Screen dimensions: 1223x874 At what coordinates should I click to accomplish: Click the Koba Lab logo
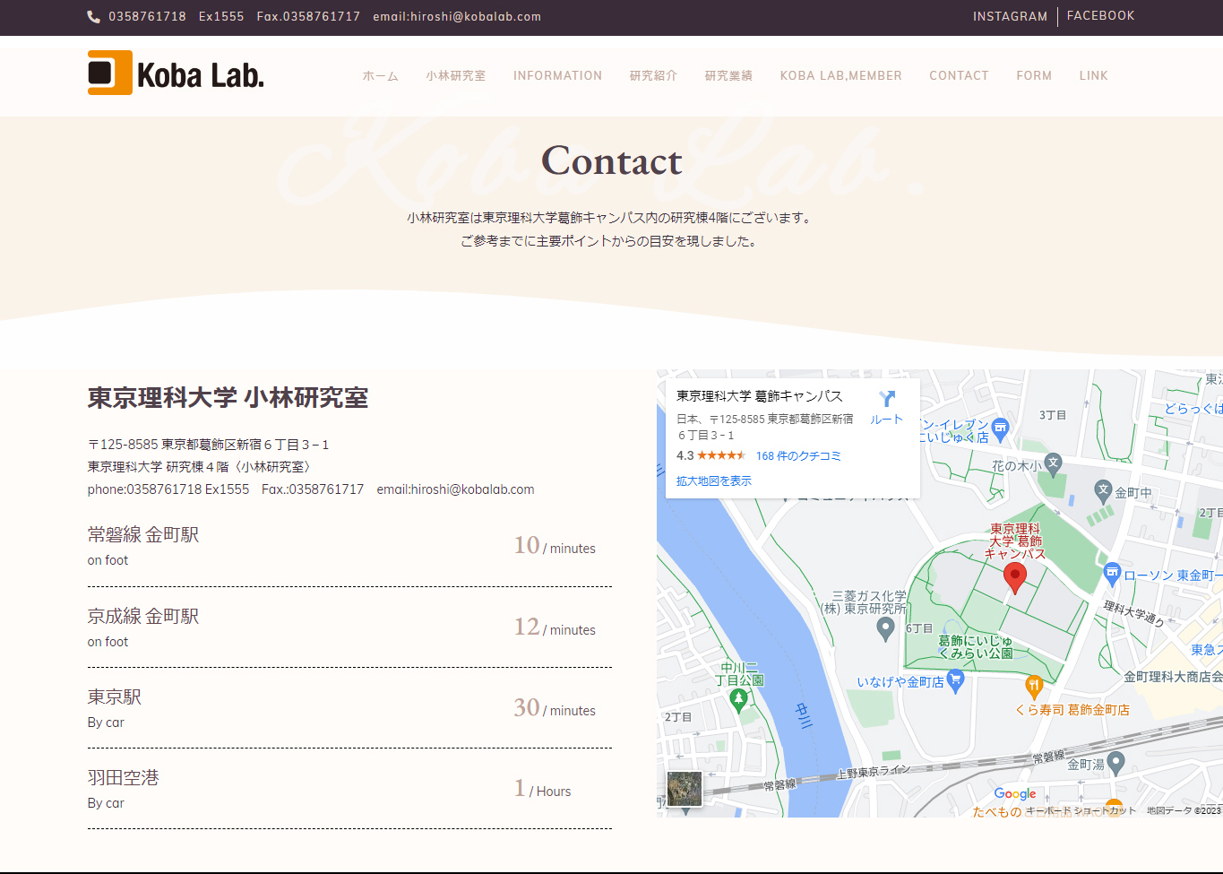tap(176, 74)
